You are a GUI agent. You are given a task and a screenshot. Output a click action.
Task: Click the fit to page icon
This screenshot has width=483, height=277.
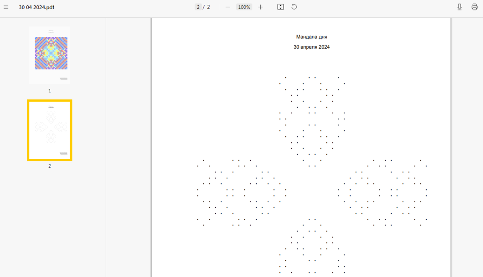[281, 7]
